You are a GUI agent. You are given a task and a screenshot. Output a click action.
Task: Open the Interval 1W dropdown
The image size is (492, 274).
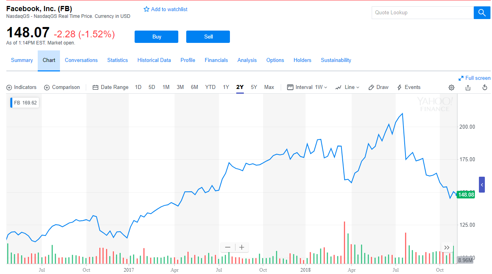click(x=307, y=87)
